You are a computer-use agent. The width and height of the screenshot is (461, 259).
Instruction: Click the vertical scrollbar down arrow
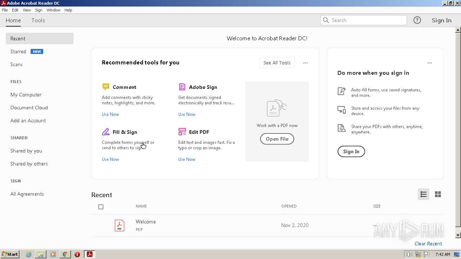point(458,235)
